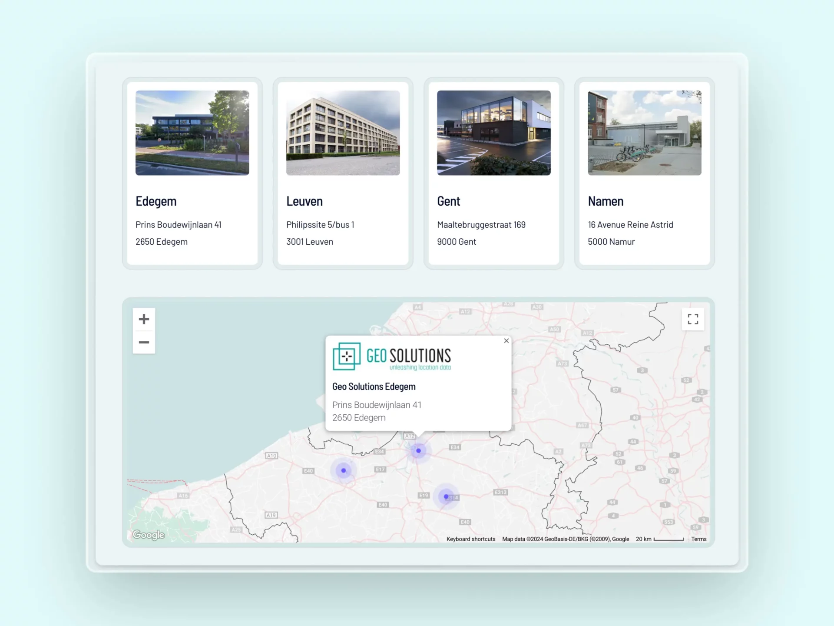The height and width of the screenshot is (626, 834).
Task: Click the Geo Solutions logo in popup
Action: click(391, 357)
